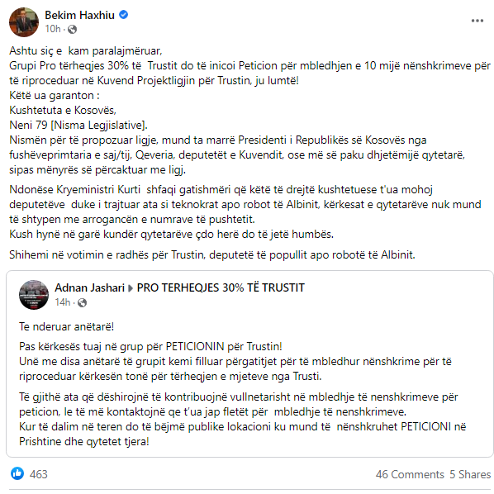Open Bekim Haxhiu's profile picture

24,22
